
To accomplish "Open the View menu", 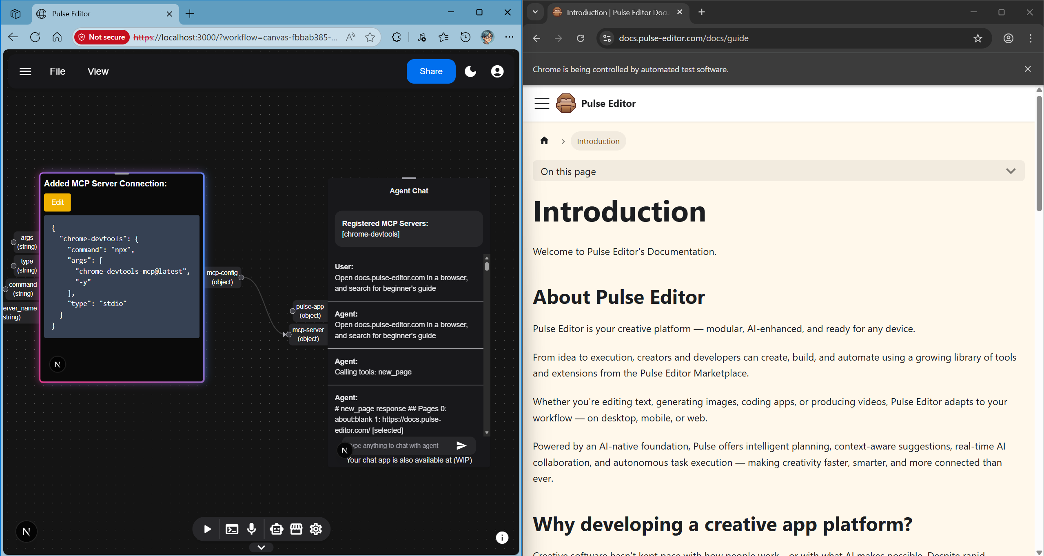I will (x=98, y=71).
